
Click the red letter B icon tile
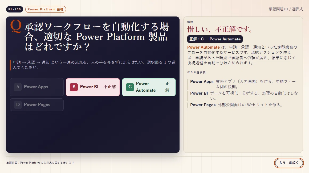pyautogui.click(x=74, y=87)
